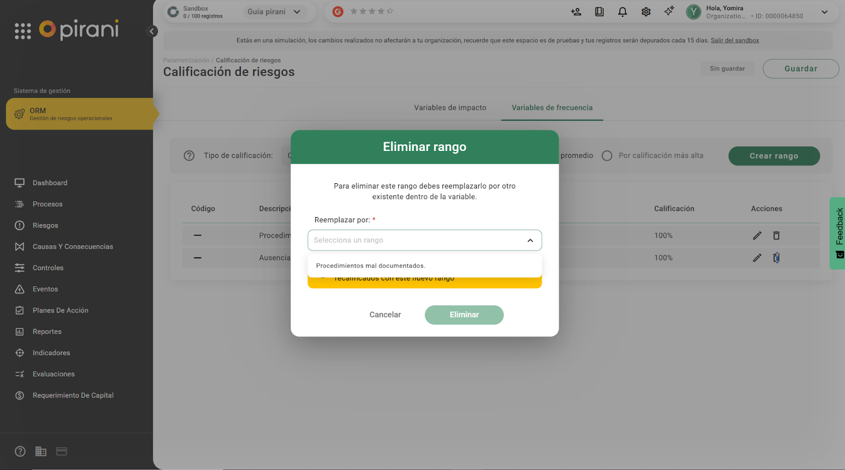The image size is (845, 470).
Task: Click the AI sparkle icon
Action: pos(669,11)
